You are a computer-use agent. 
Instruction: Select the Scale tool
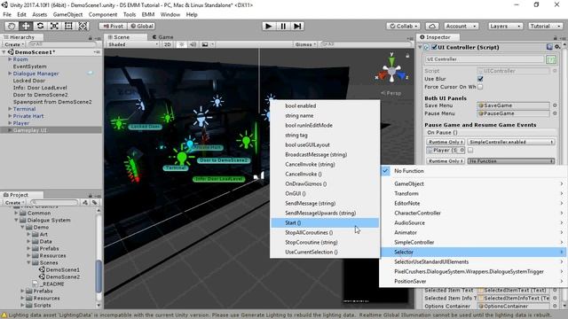pos(54,26)
